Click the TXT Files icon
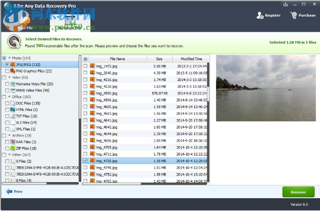320x211 pixels. (13, 116)
